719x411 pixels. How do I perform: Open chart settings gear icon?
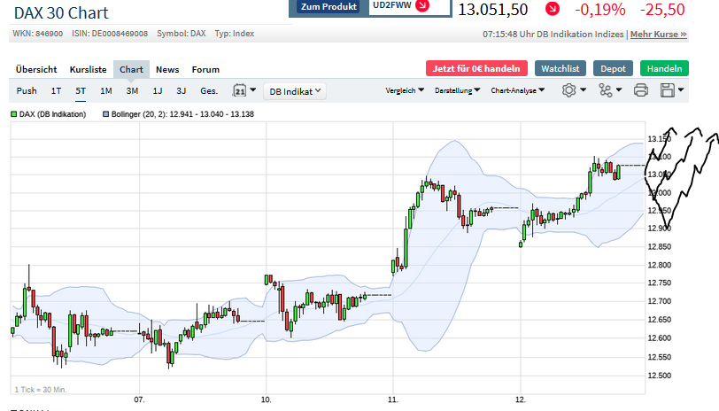[x=568, y=90]
